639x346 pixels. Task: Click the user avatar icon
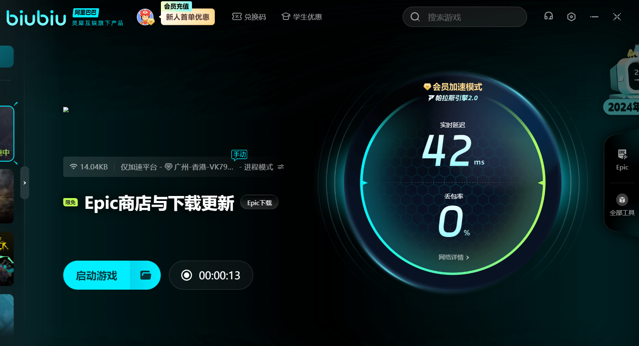point(145,17)
